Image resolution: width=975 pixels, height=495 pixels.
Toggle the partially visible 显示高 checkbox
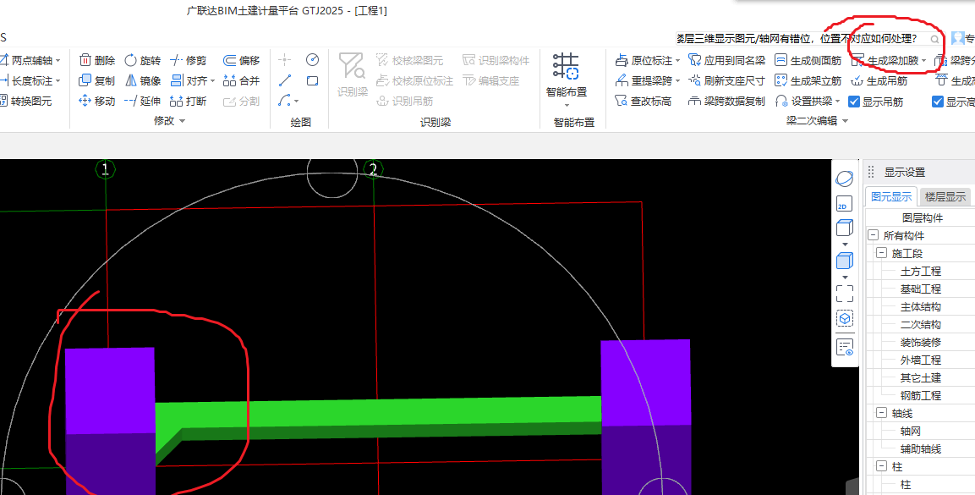938,102
